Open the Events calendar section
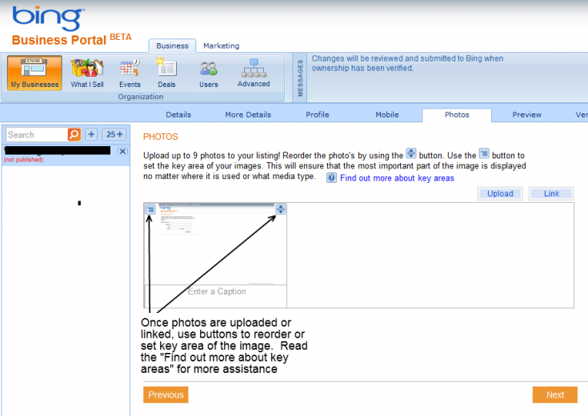 [x=130, y=73]
